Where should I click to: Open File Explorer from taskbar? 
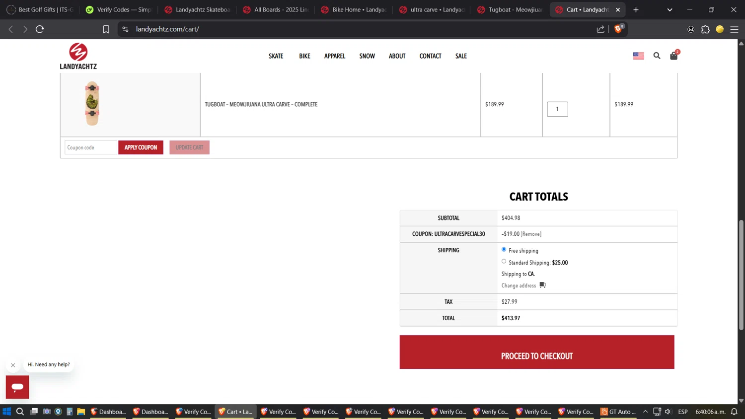pos(81,412)
